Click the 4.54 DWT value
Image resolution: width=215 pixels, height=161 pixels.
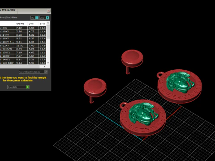tap(31, 56)
